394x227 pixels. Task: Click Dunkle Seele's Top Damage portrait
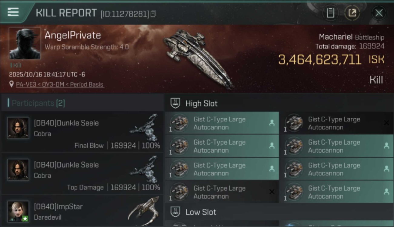18,170
